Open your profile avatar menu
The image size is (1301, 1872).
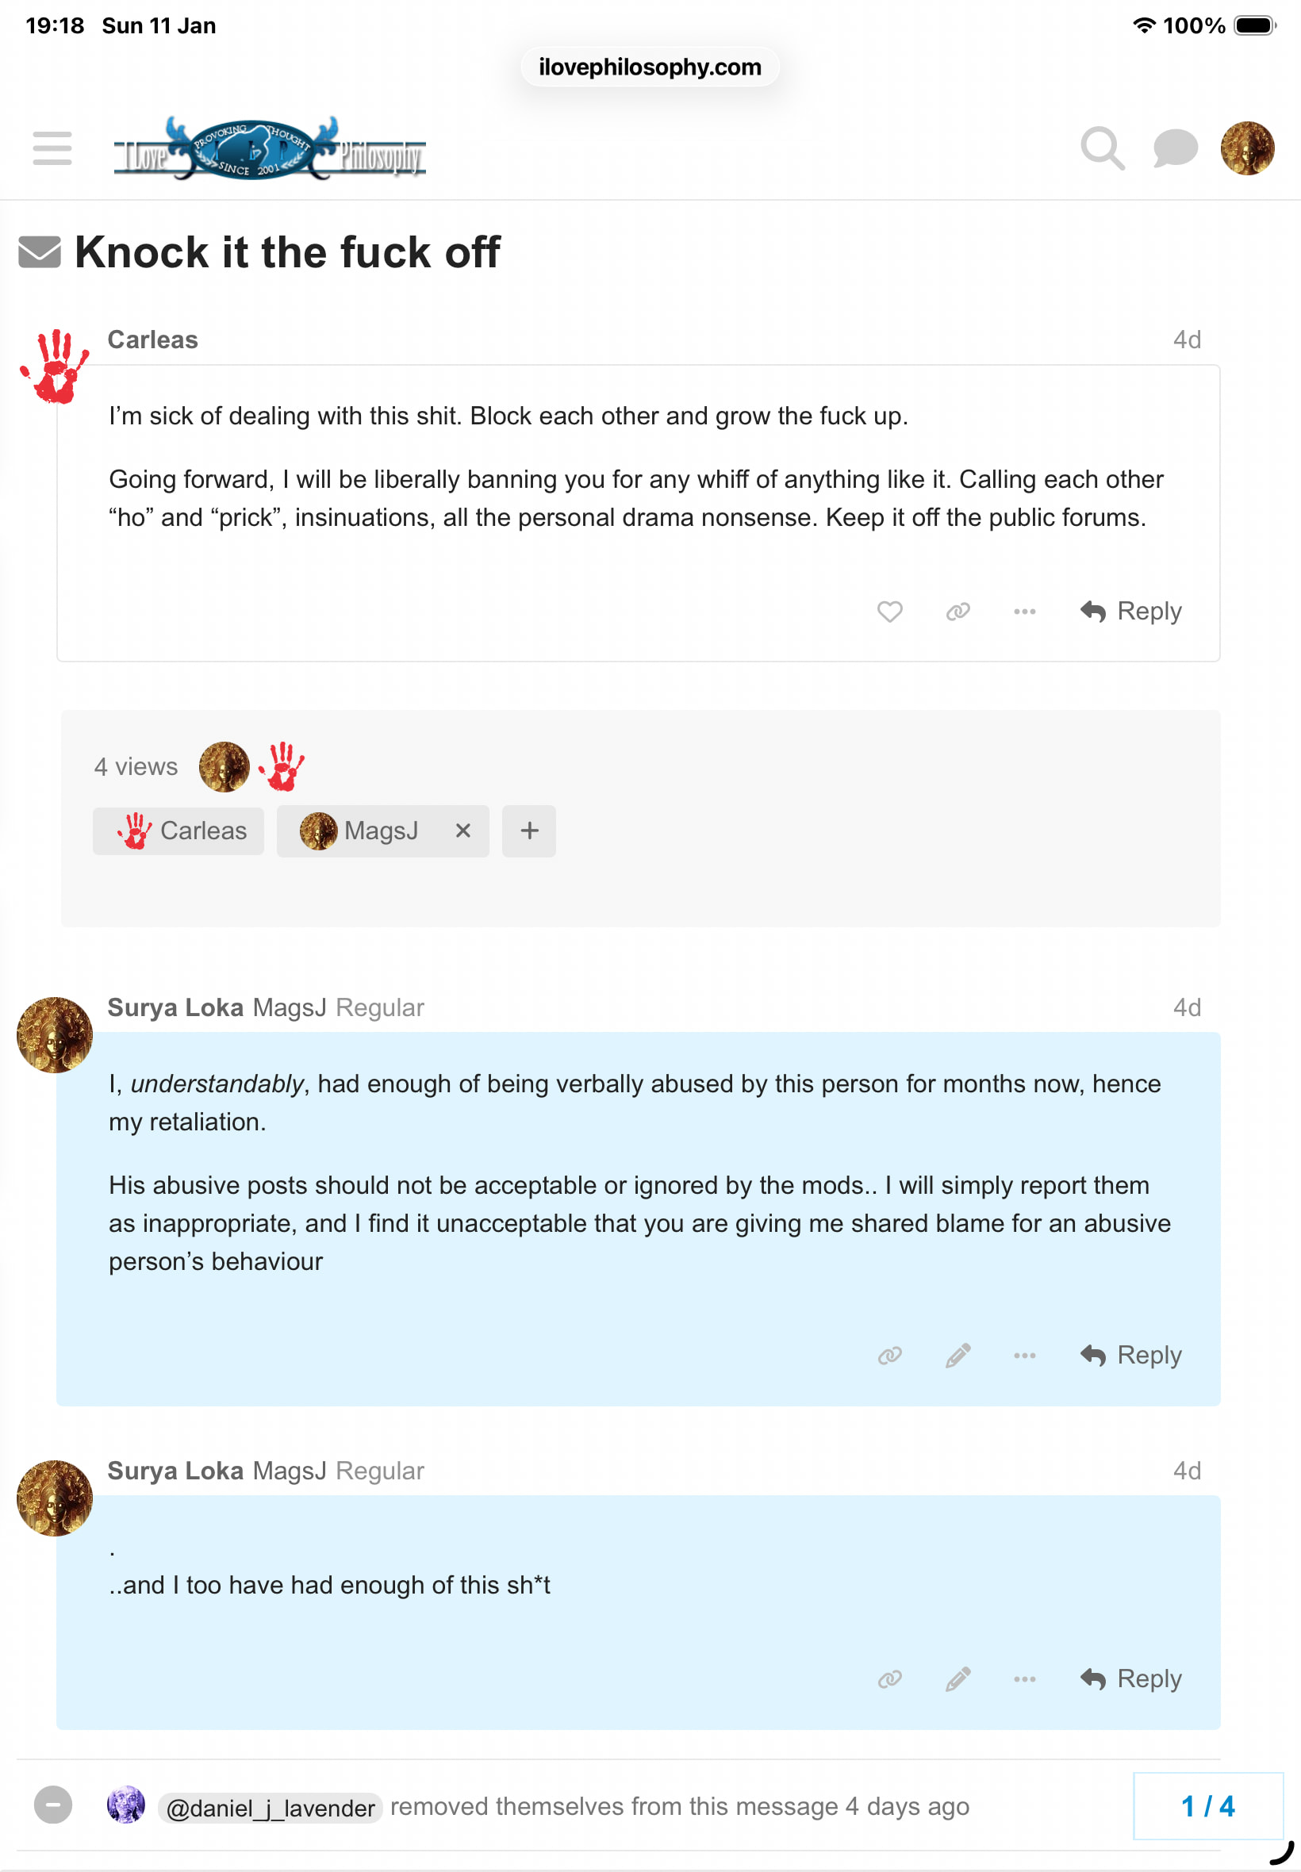pos(1246,148)
